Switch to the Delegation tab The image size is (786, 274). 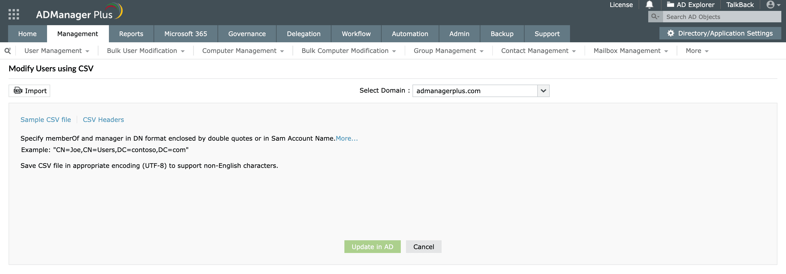[x=304, y=34]
